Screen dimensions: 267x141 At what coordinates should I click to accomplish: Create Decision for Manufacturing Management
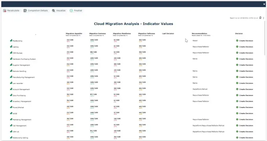pyautogui.click(x=245, y=77)
